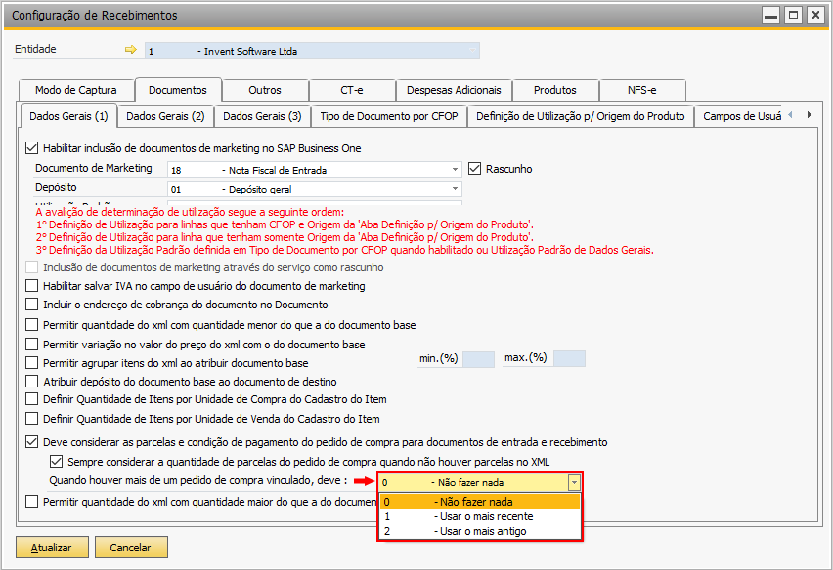This screenshot has height=570, width=833.
Task: Check Atribuir depósito do documento base
Action: [32, 382]
